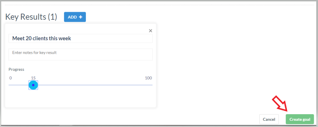Click the 'Key Results (1)' heading
This screenshot has height=127, width=318.
click(x=31, y=17)
